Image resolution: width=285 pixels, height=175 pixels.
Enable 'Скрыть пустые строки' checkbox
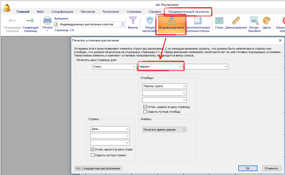point(93,155)
